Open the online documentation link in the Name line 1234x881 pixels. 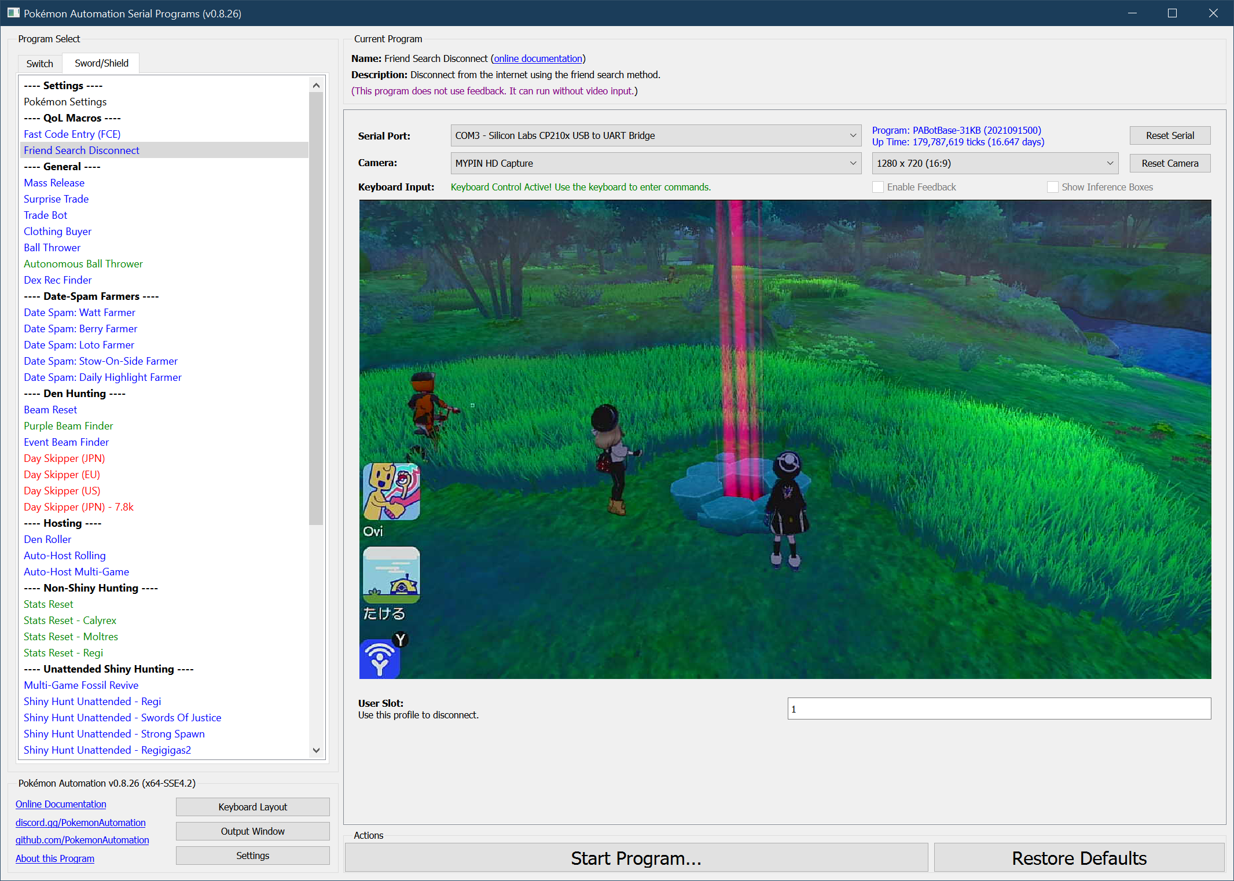pos(538,58)
